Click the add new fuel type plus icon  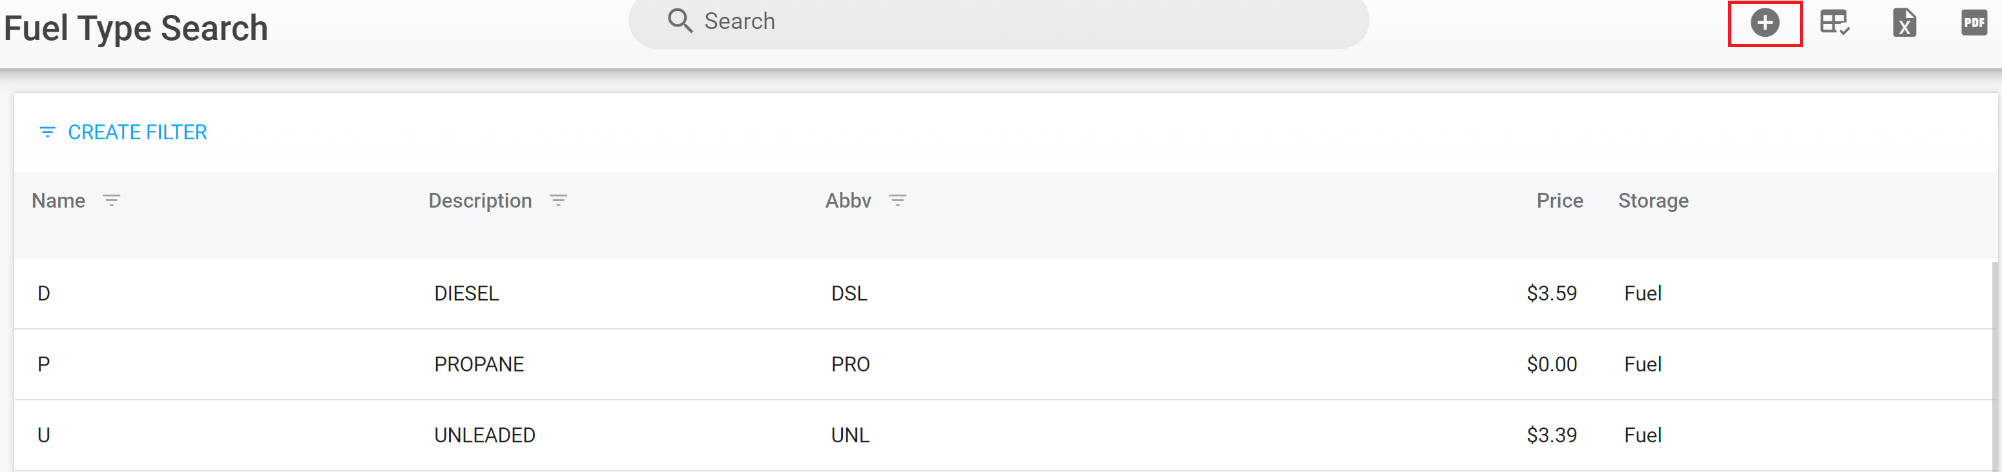pos(1764,23)
